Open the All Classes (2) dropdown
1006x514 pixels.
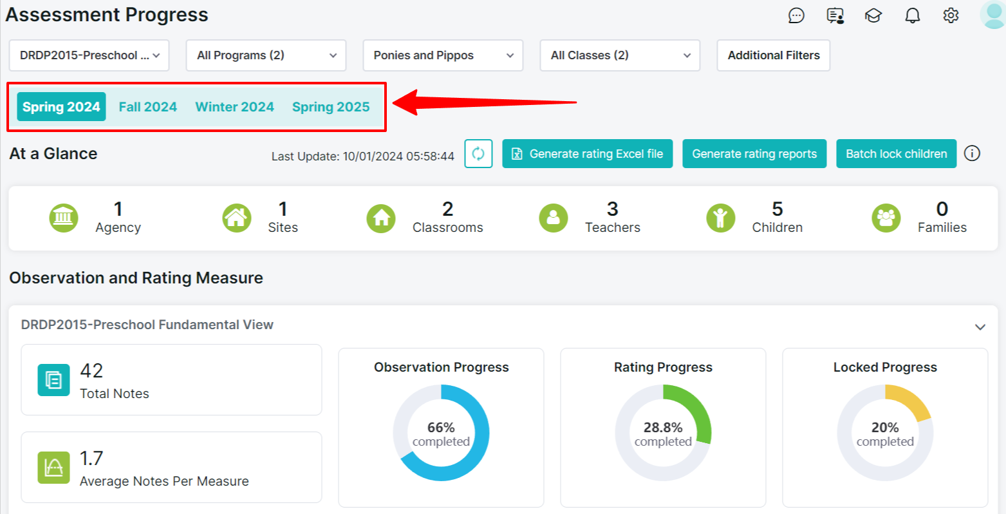(x=620, y=55)
